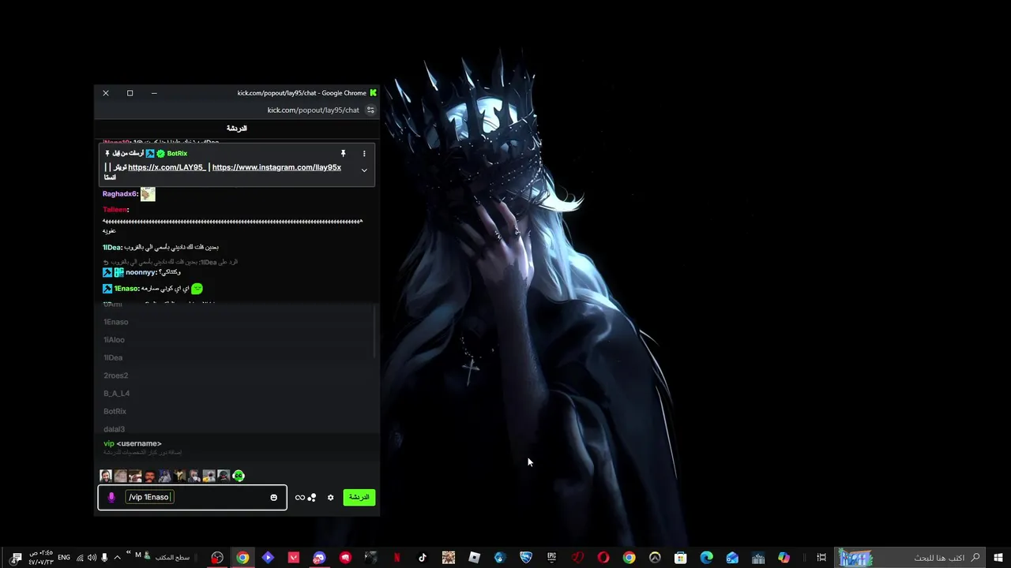Click the chat text field containing /vip 1Enaso
The image size is (1011, 568).
(x=194, y=497)
